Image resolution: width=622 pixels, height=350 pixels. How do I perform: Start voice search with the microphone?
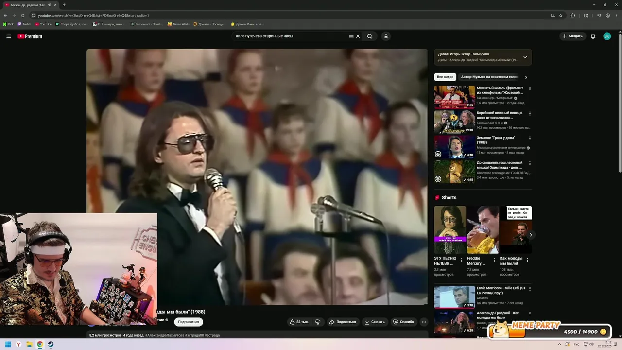(x=386, y=36)
